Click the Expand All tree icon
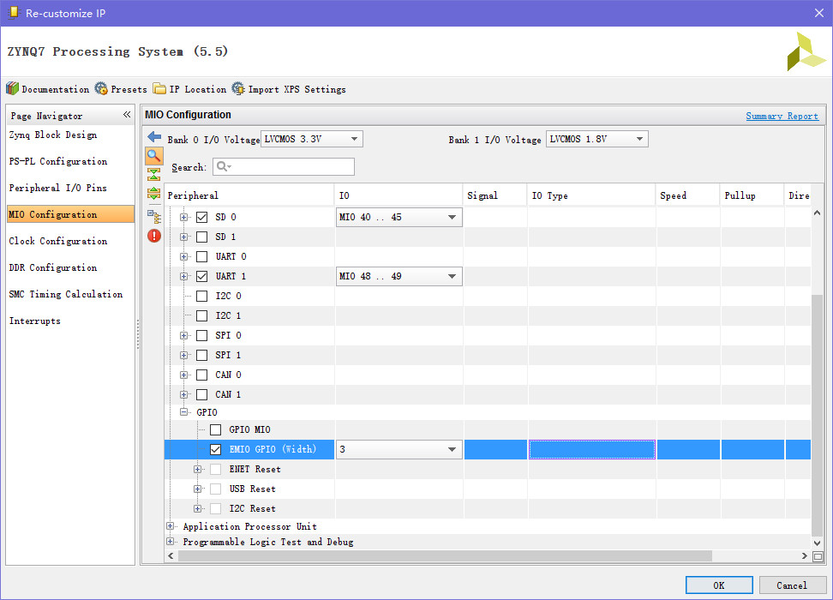The image size is (833, 600). click(154, 194)
